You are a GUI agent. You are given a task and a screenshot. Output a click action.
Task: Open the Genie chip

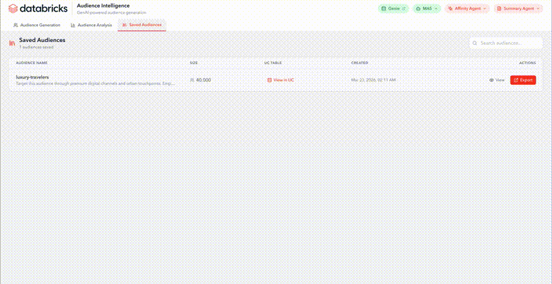(x=393, y=8)
